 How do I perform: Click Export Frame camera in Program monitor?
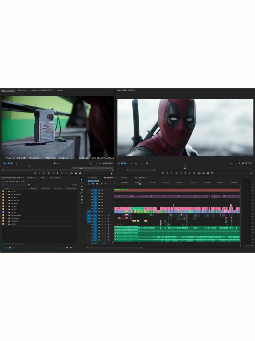tap(208, 173)
